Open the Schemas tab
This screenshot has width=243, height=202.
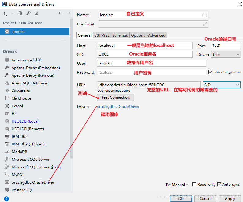[120, 35]
